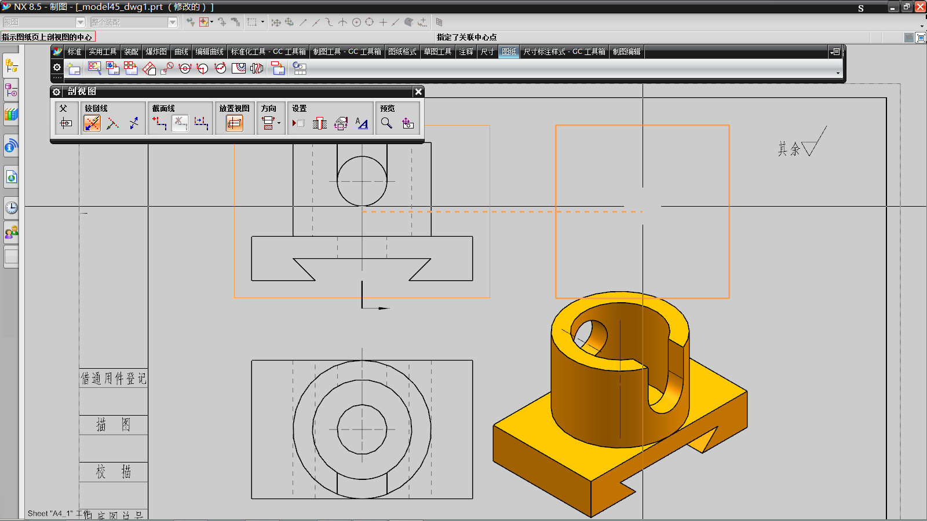927x521 pixels.
Task: Open the 图纸格式 tab
Action: (x=402, y=52)
